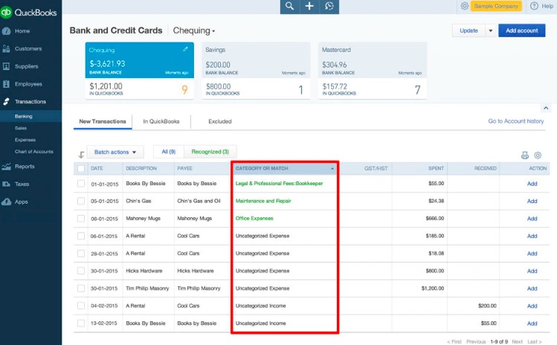Open the search magnifier icon

289,6
